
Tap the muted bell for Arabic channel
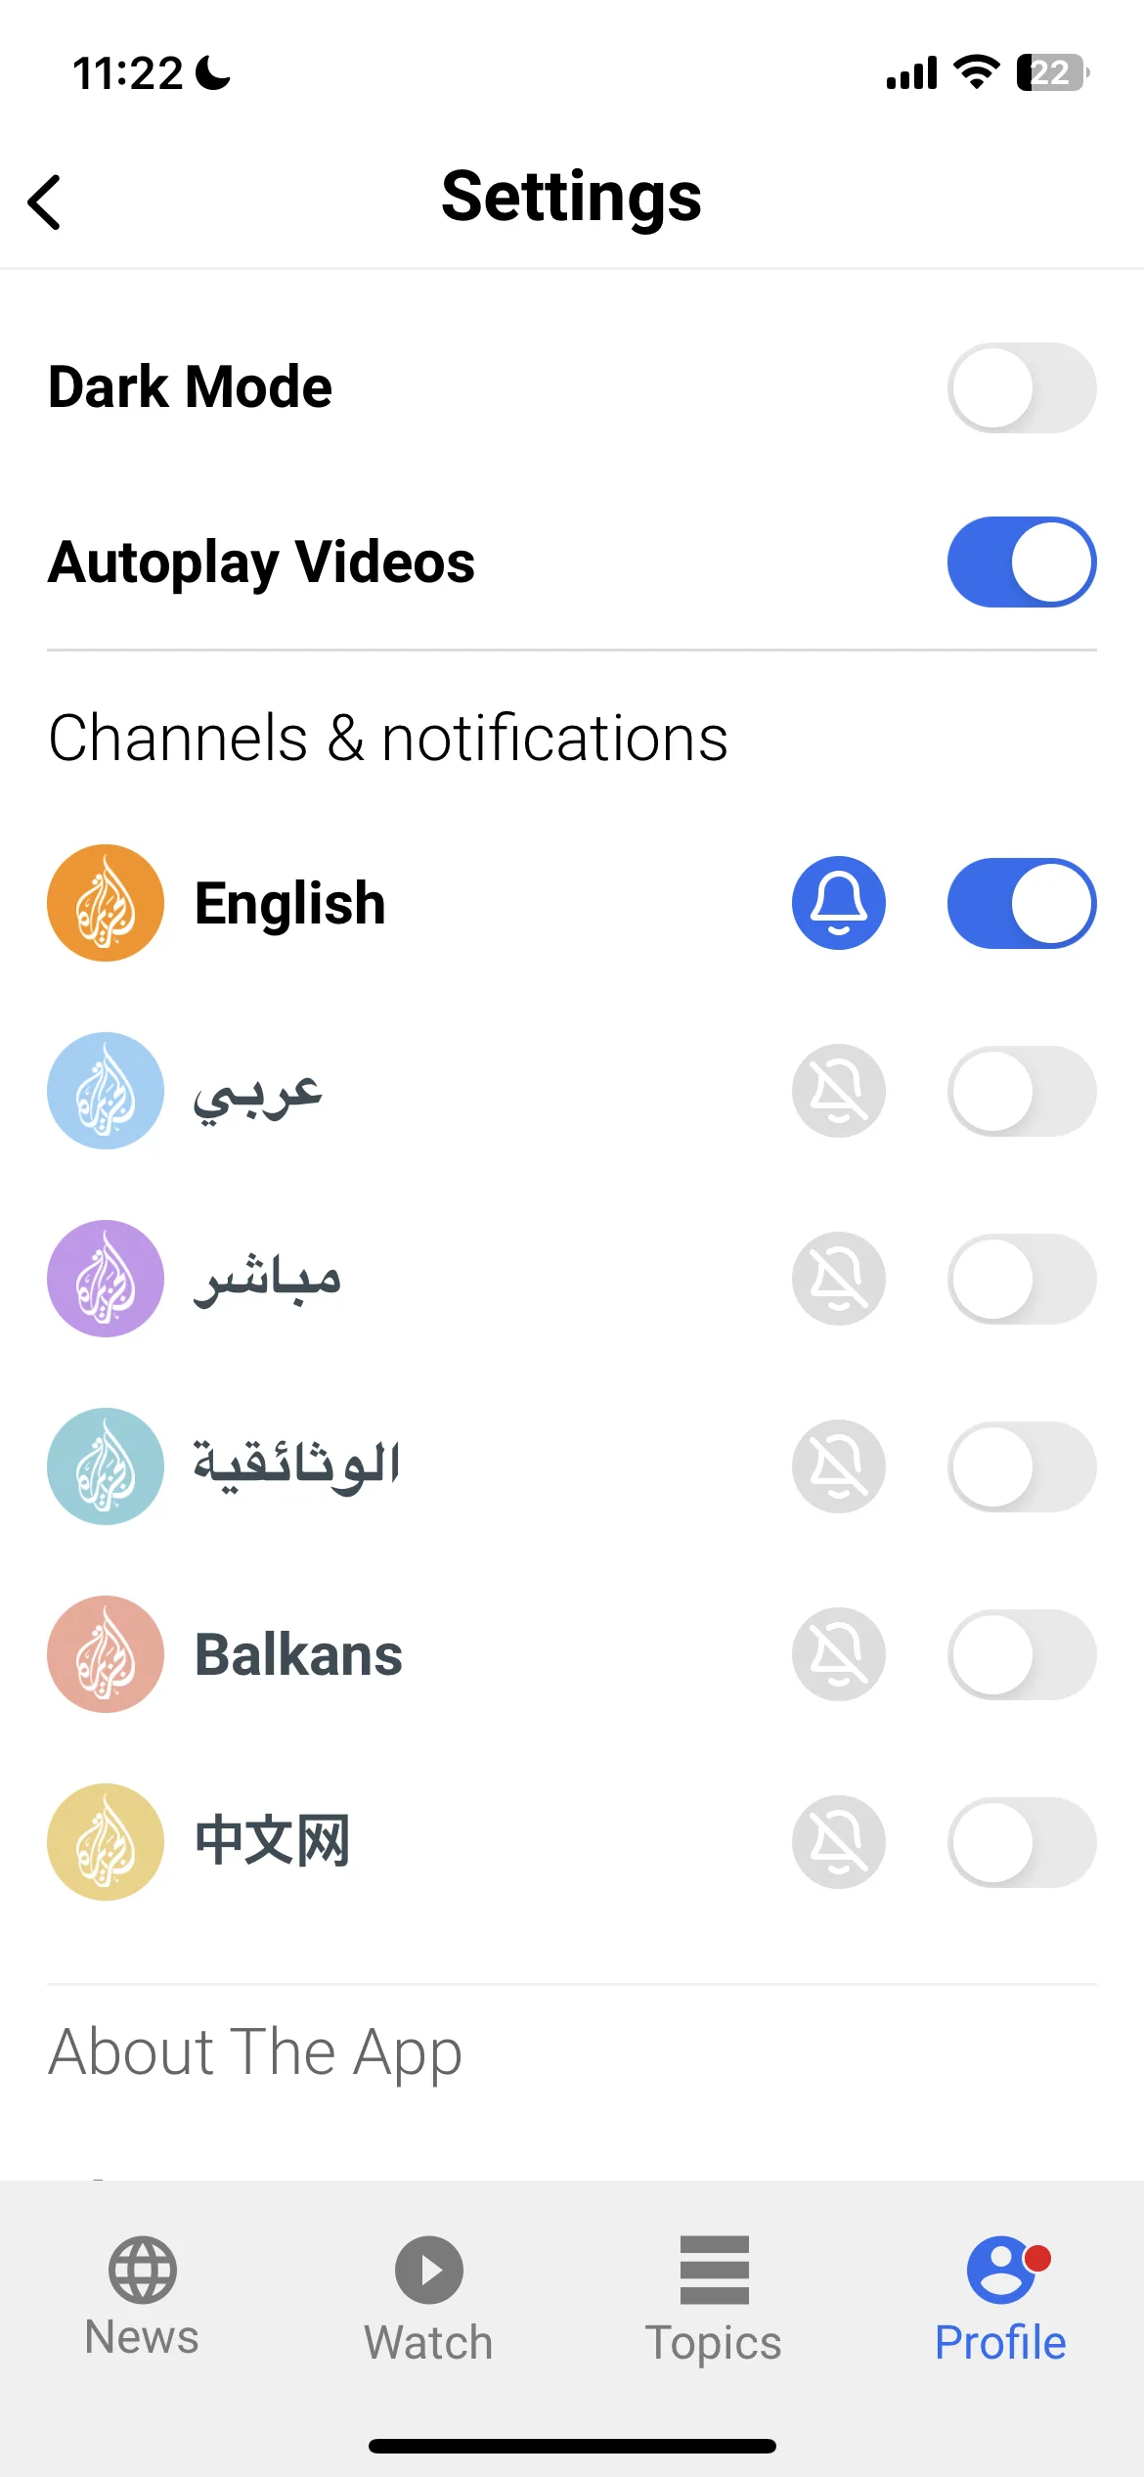(x=839, y=1091)
